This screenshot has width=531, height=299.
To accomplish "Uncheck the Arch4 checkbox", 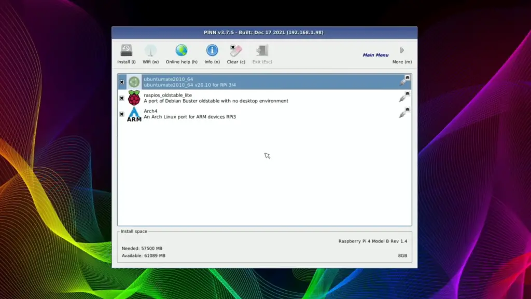I will 121,114.
